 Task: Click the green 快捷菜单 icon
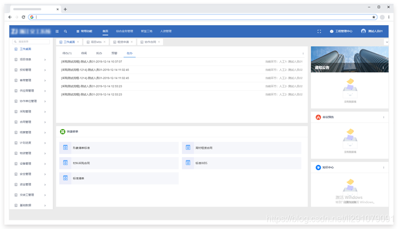click(x=63, y=132)
